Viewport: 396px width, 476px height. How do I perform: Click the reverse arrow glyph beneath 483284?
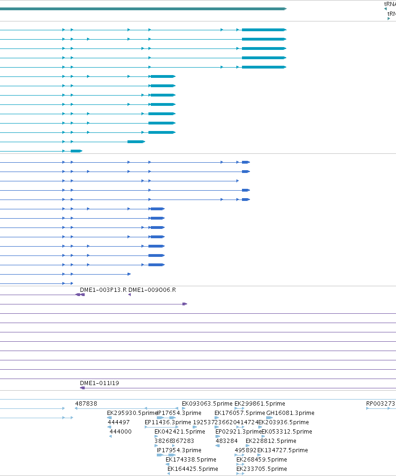click(217, 446)
